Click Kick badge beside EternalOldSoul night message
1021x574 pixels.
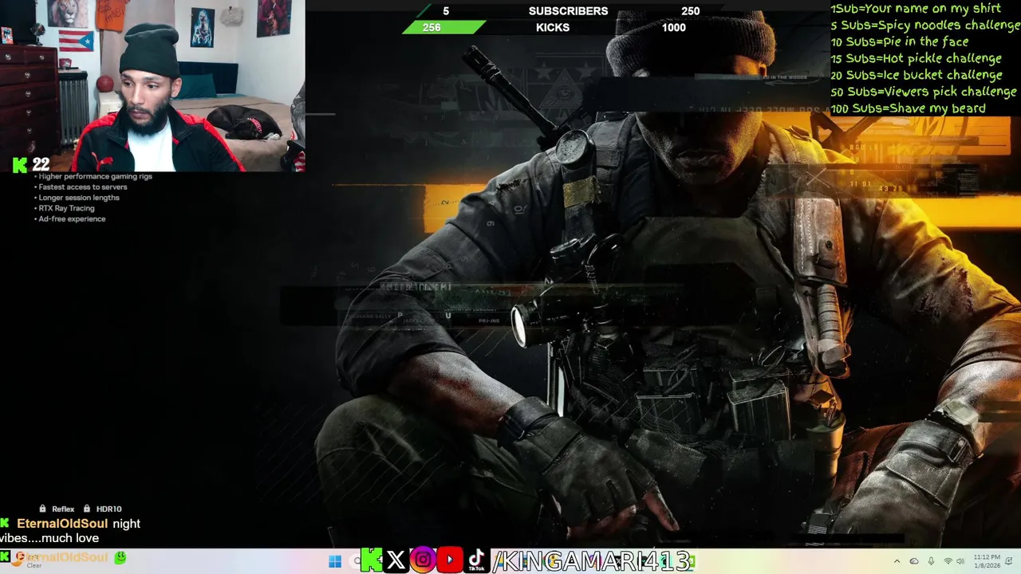[x=6, y=524]
